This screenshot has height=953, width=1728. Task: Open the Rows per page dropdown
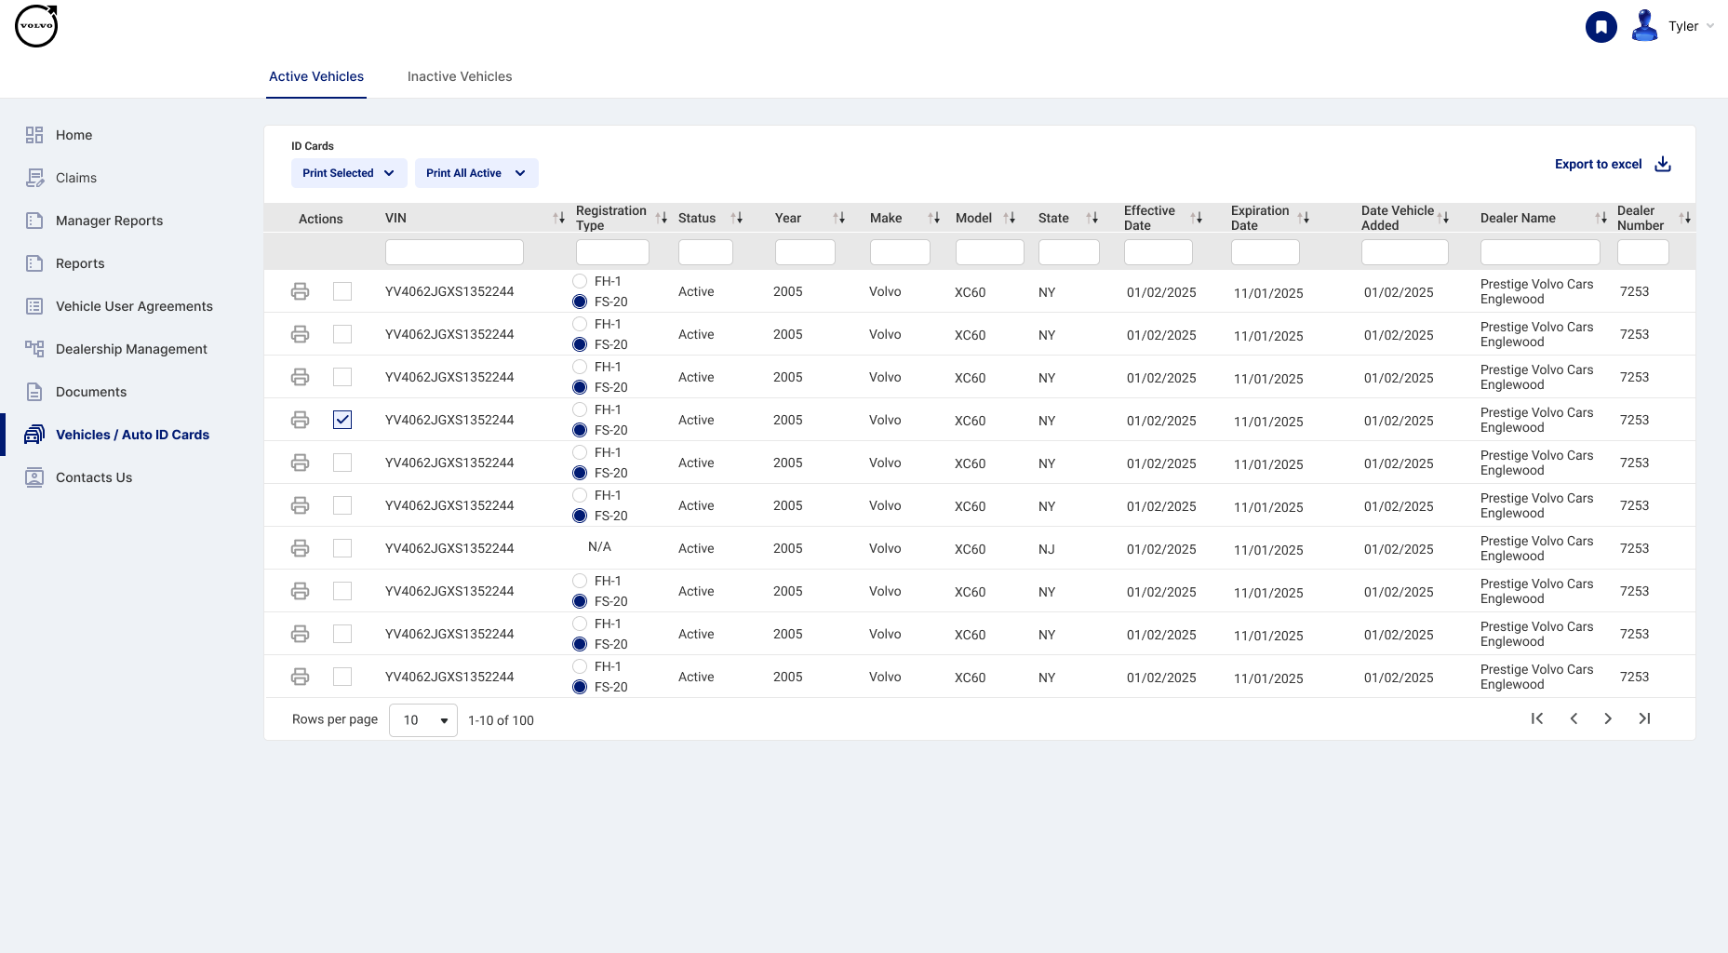[422, 719]
